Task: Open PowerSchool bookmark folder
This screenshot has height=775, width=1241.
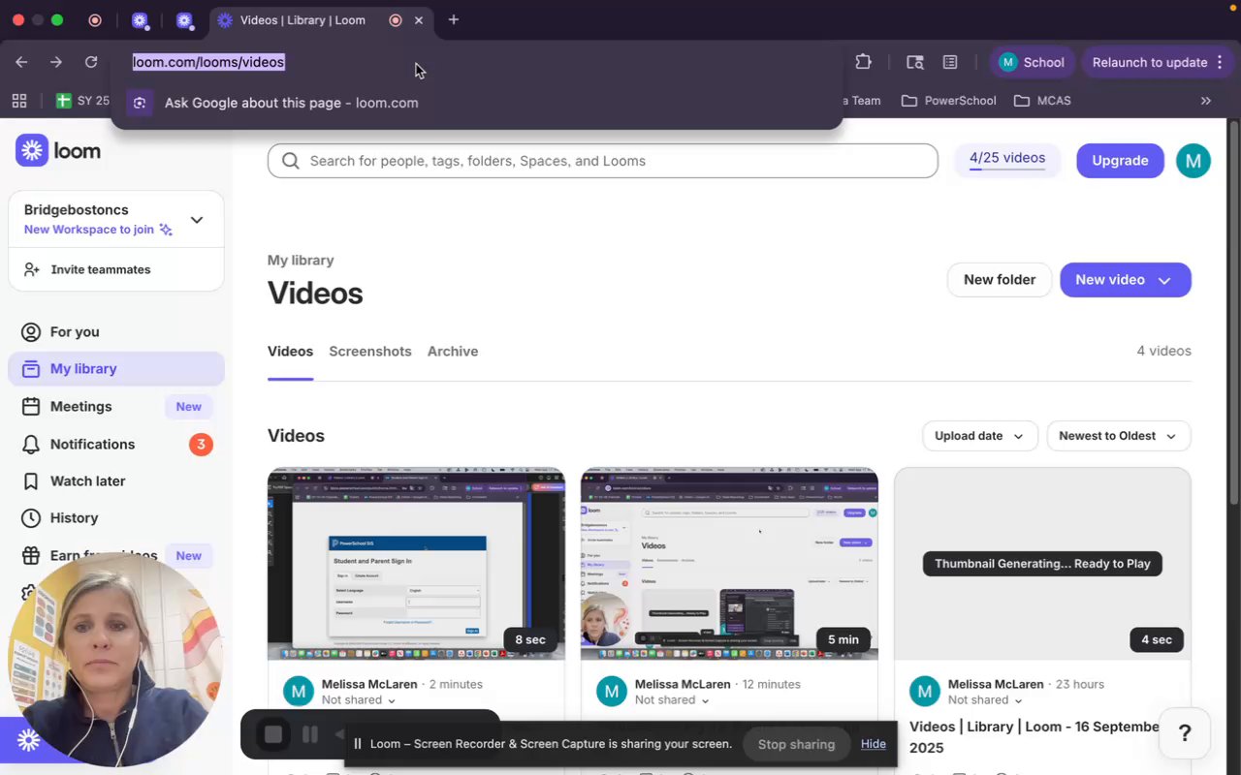Action: pyautogui.click(x=948, y=101)
